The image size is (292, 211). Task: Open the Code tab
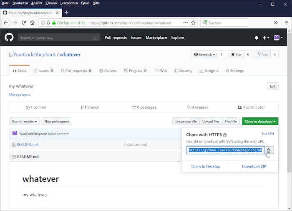(x=20, y=71)
